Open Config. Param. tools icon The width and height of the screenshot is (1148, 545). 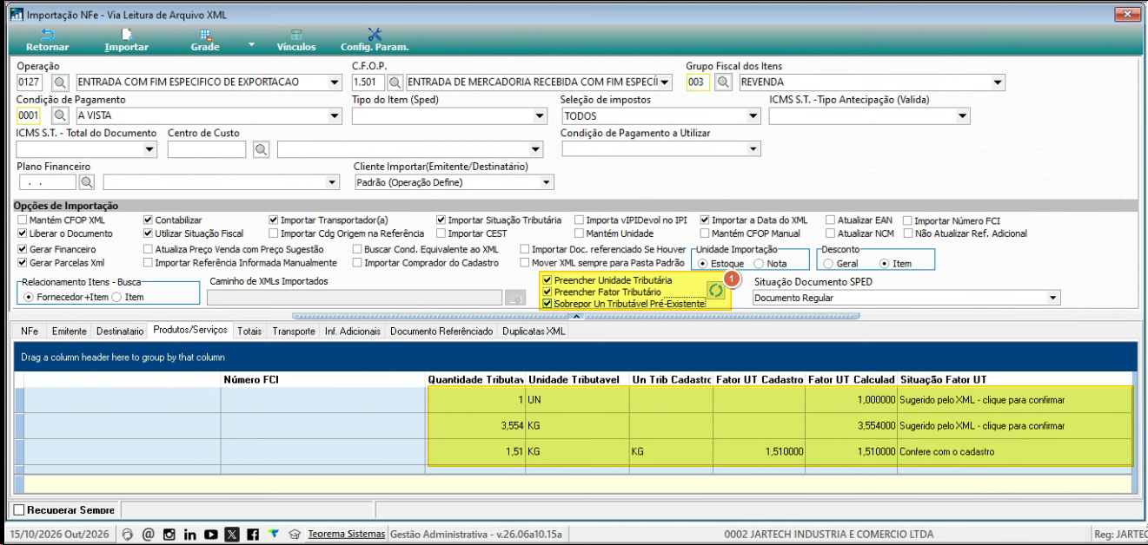pos(375,35)
